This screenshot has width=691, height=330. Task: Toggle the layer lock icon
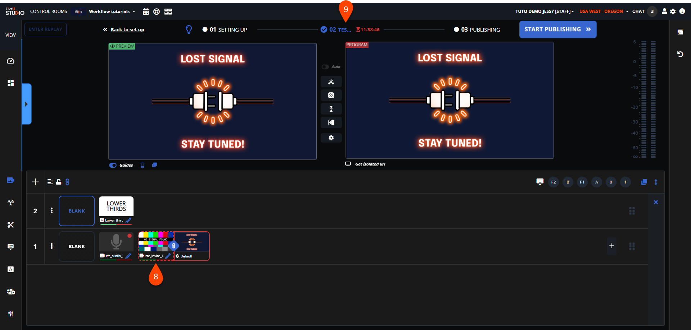click(x=59, y=182)
